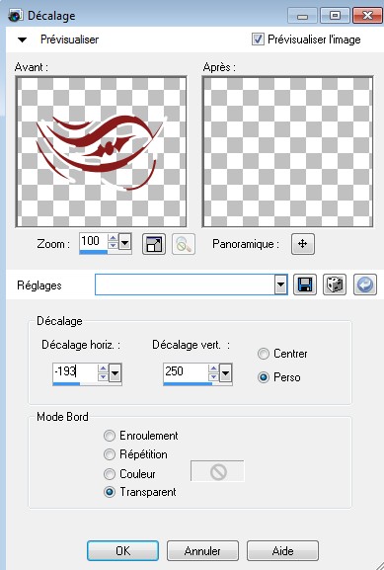Click the blue bar under Décalage vert.
This screenshot has width=384, height=570.
pos(188,383)
